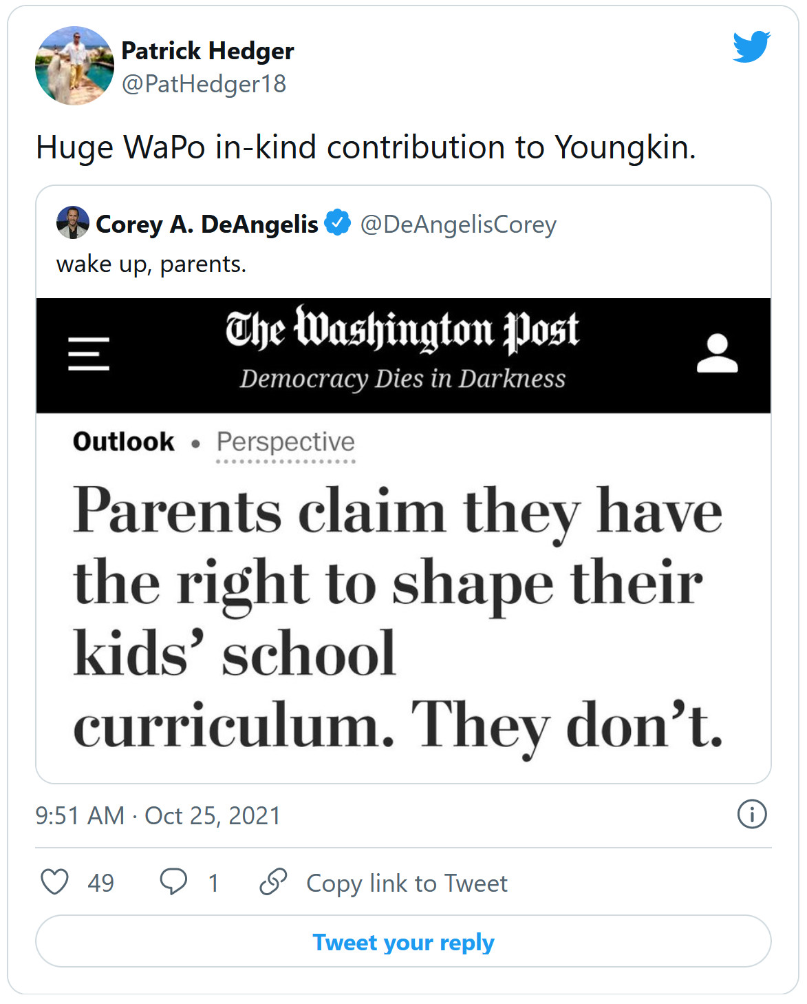
Task: Click the reply speech bubble icon
Action: click(173, 882)
